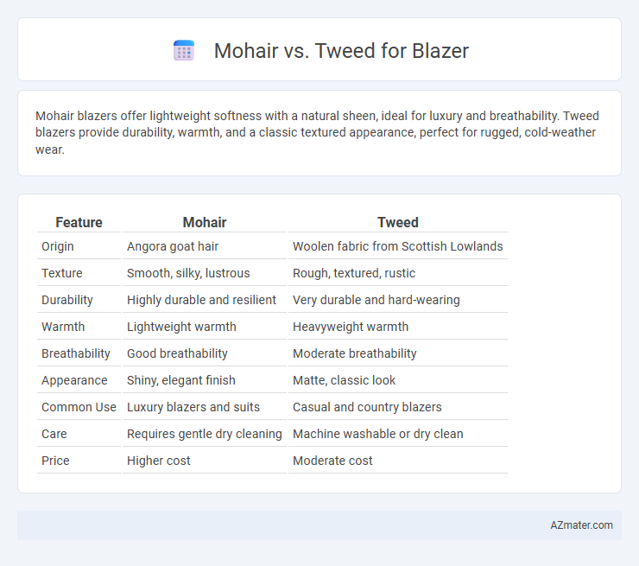
Task: Open the AZmater.com link in the footer
Action: click(x=581, y=525)
